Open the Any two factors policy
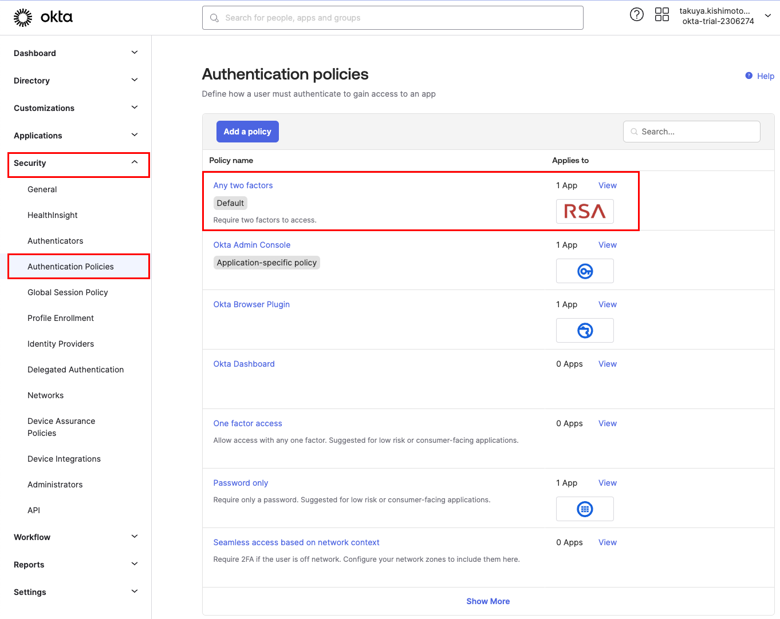 [243, 185]
